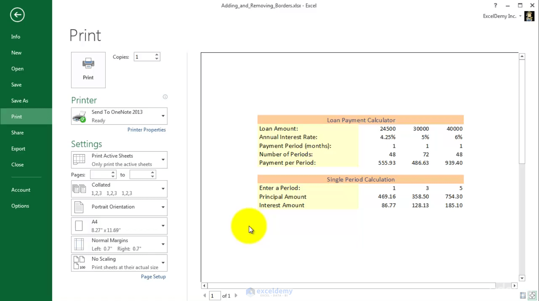Toggle Show Margins in the preview corner
Viewport: 539px width, 301px height.
522,295
